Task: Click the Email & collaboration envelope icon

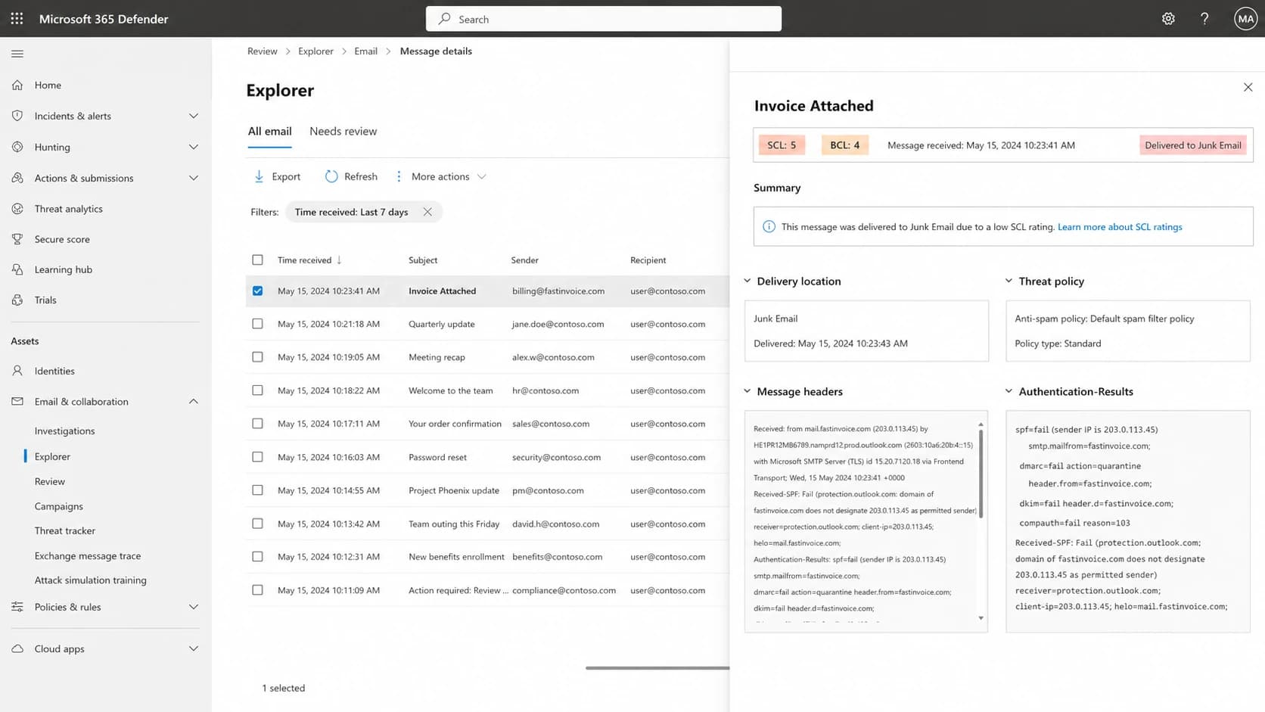Action: click(17, 401)
